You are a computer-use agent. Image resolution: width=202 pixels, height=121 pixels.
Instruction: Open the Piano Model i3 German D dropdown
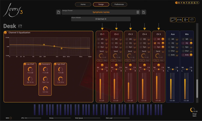(x=101, y=19)
